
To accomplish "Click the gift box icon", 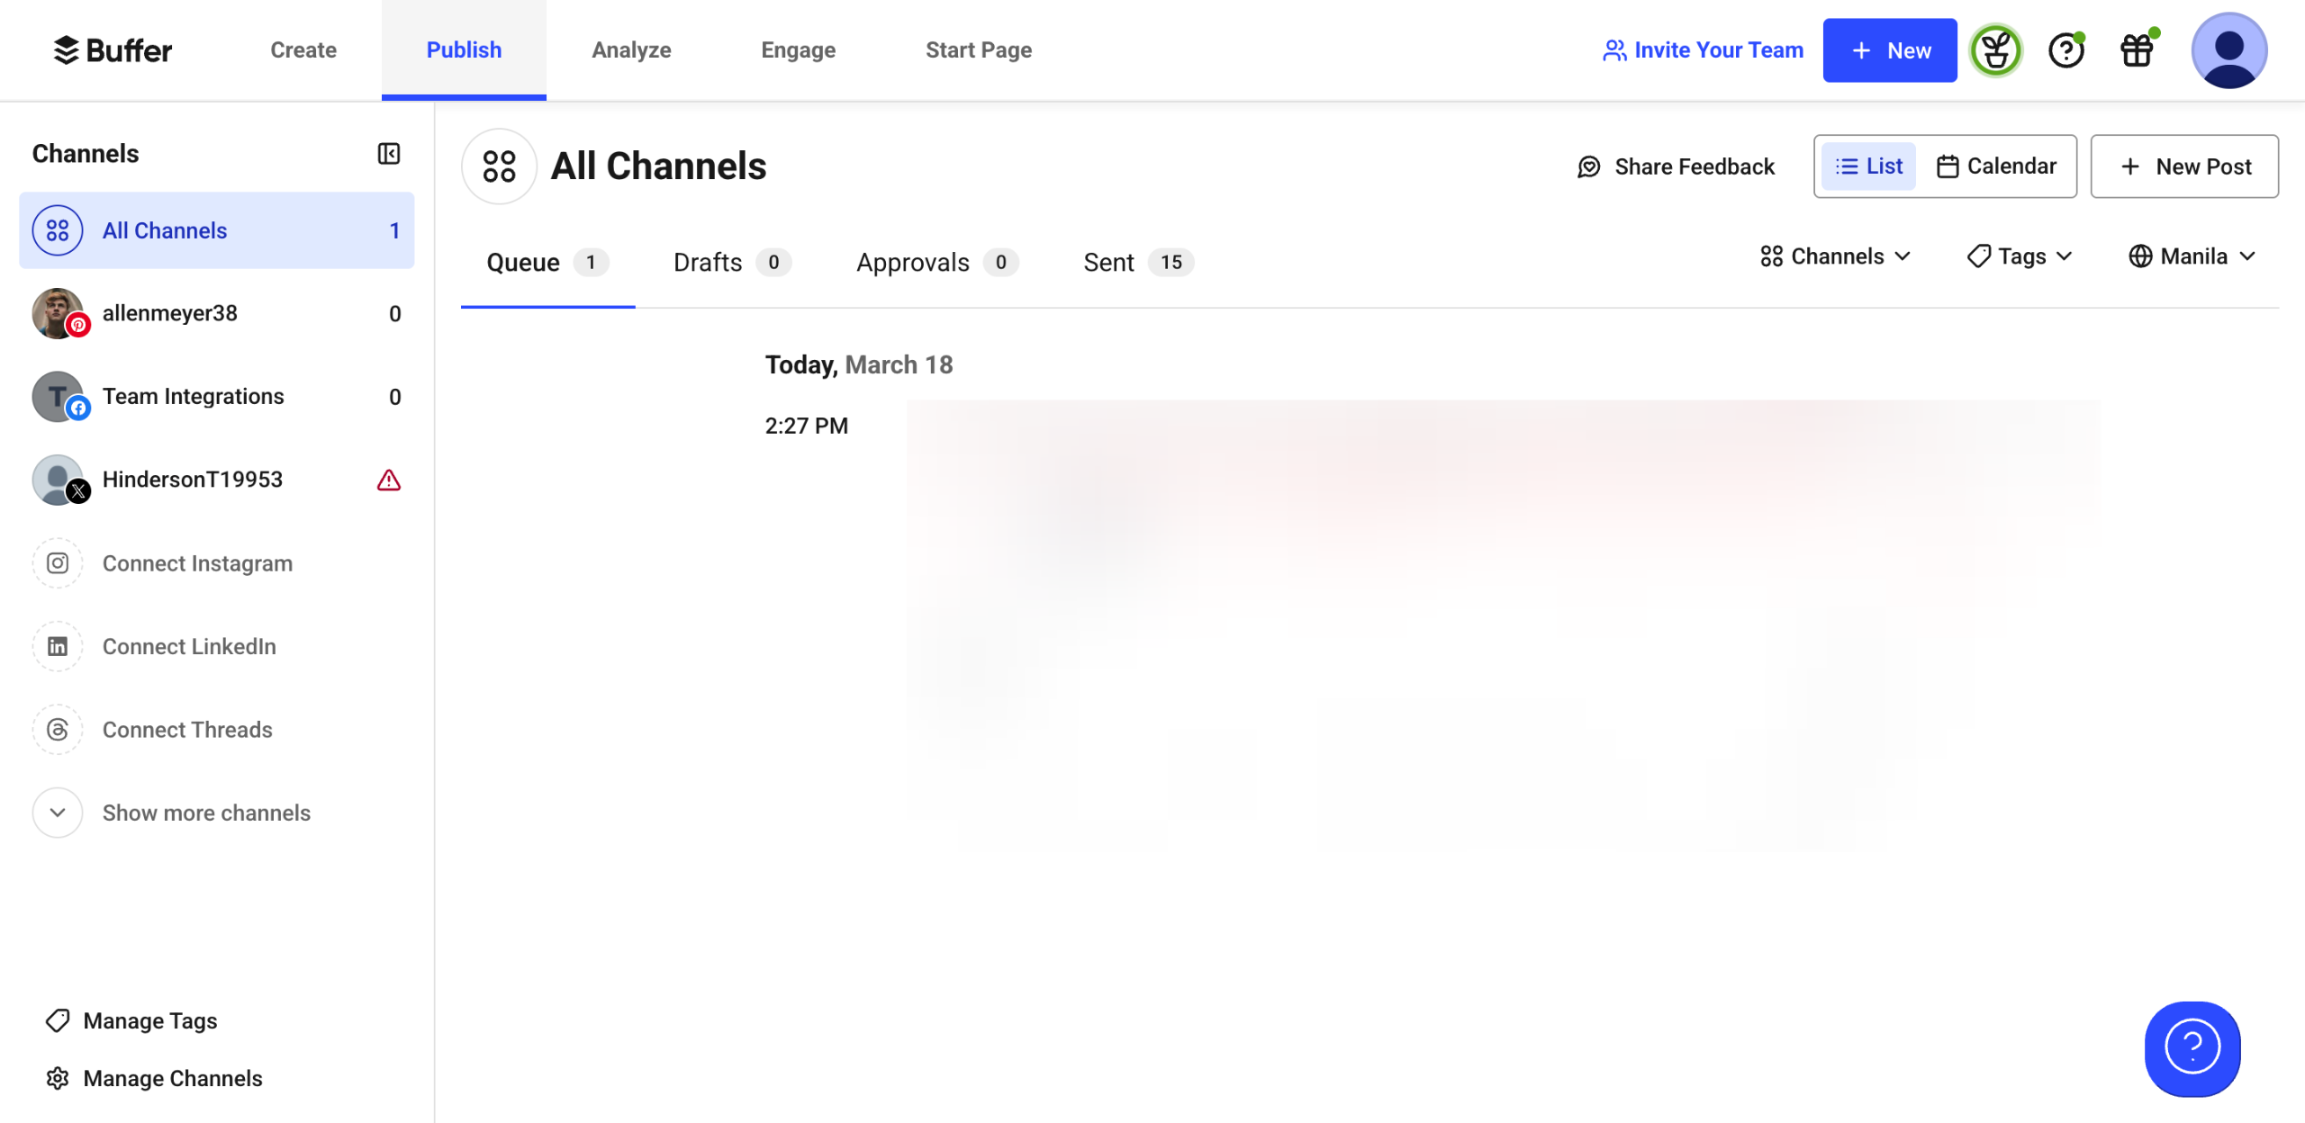I will coord(2137,50).
